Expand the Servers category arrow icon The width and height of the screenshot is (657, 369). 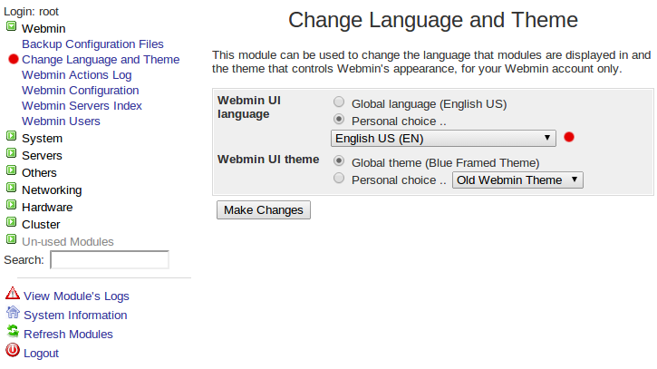tap(11, 153)
